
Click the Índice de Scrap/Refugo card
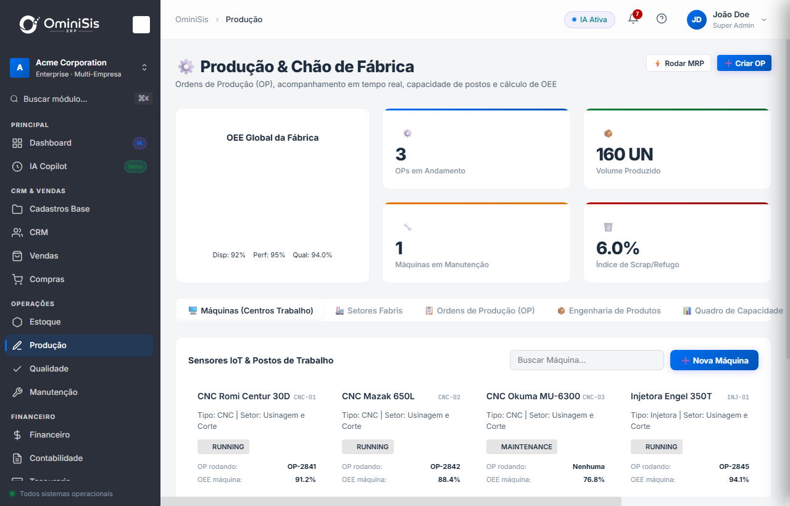click(x=677, y=243)
